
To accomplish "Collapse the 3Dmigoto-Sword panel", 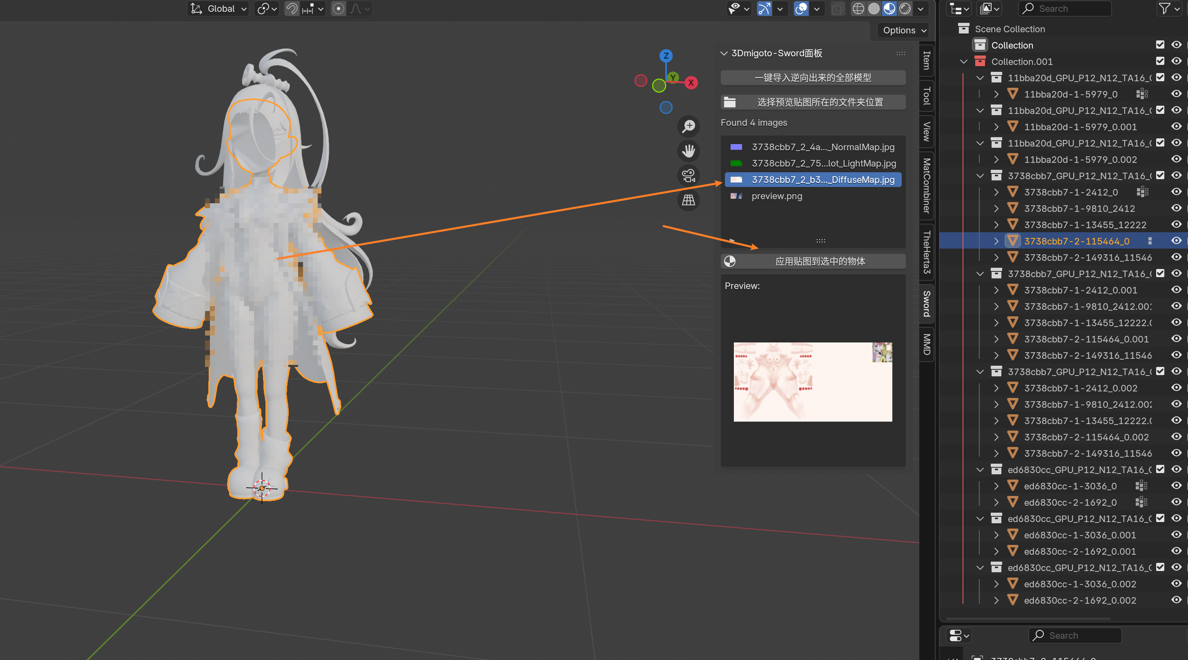I will pos(724,53).
